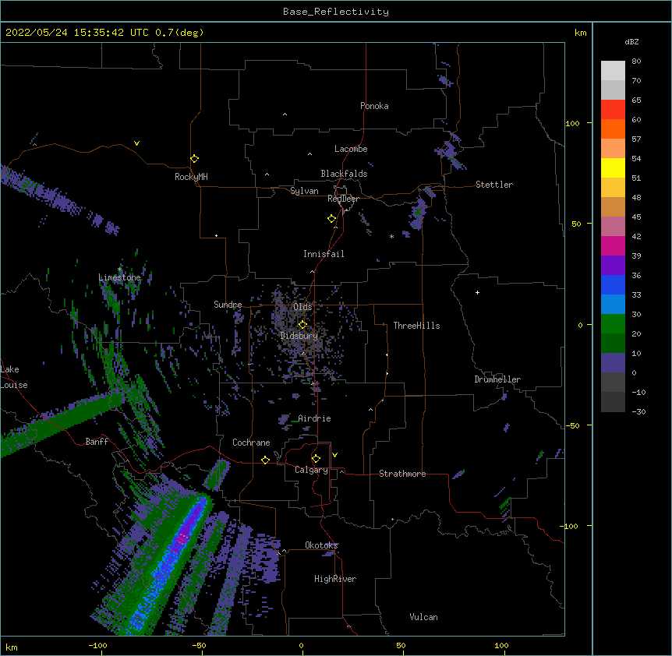Click the Sundre city label
Viewport: 672px width, 656px height.
(x=228, y=305)
